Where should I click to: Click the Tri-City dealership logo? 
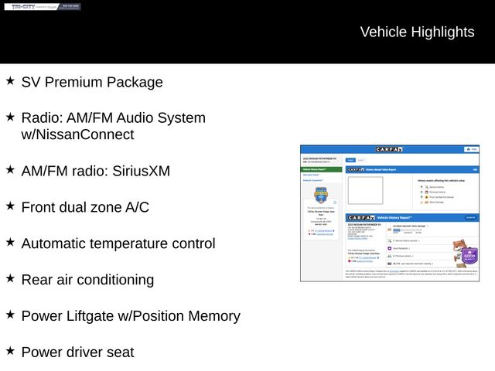[x=42, y=7]
